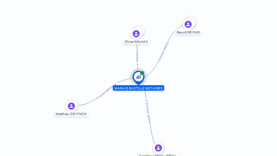Select Directeur général label toward Benoît REYNIS
Image resolution: width=277 pixels, height=156 pixels.
click(x=163, y=51)
